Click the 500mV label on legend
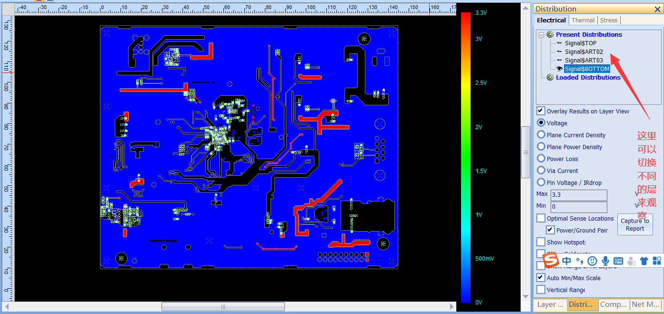 coord(484,258)
